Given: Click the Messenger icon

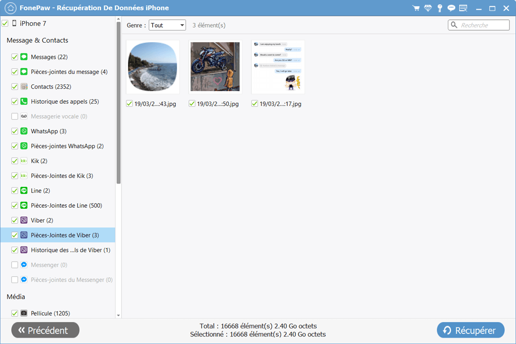Looking at the screenshot, I should click(24, 265).
